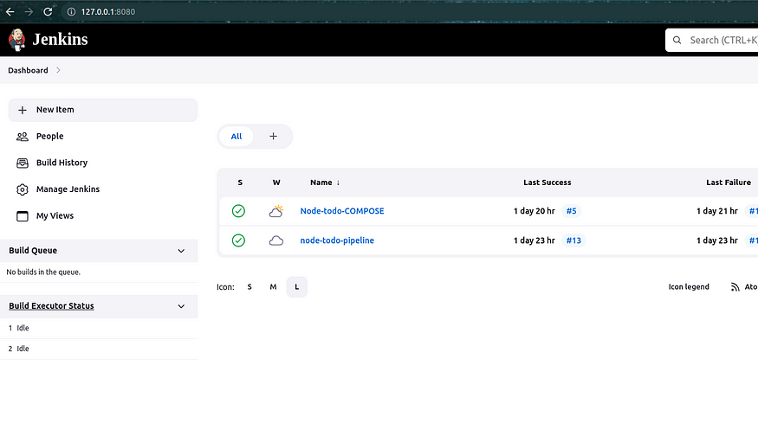
Task: Click the People icon in sidebar
Action: (x=23, y=137)
